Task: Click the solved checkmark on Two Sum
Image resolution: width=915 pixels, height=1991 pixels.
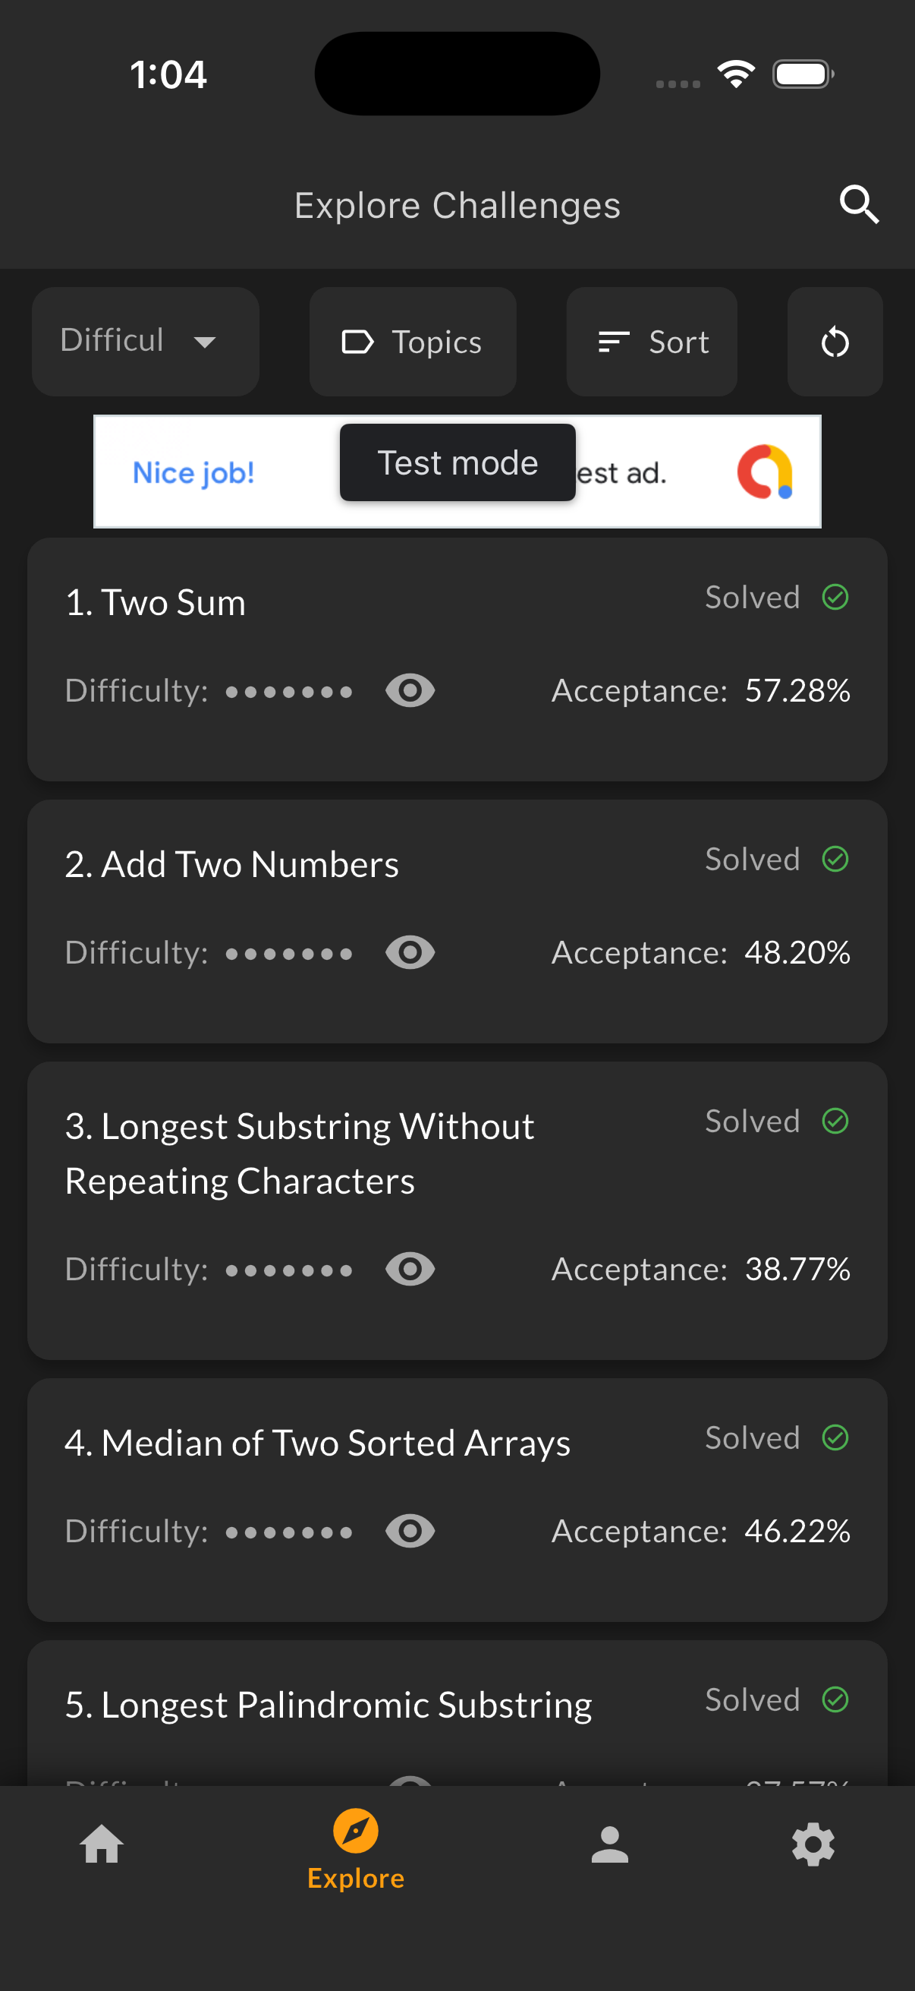Action: click(x=835, y=597)
